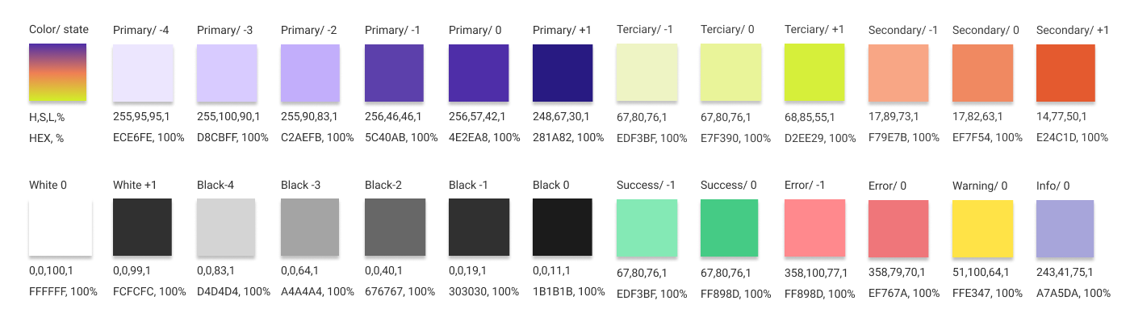
Task: Click the hex value 4E2EA8, 100%
Action: coord(484,137)
